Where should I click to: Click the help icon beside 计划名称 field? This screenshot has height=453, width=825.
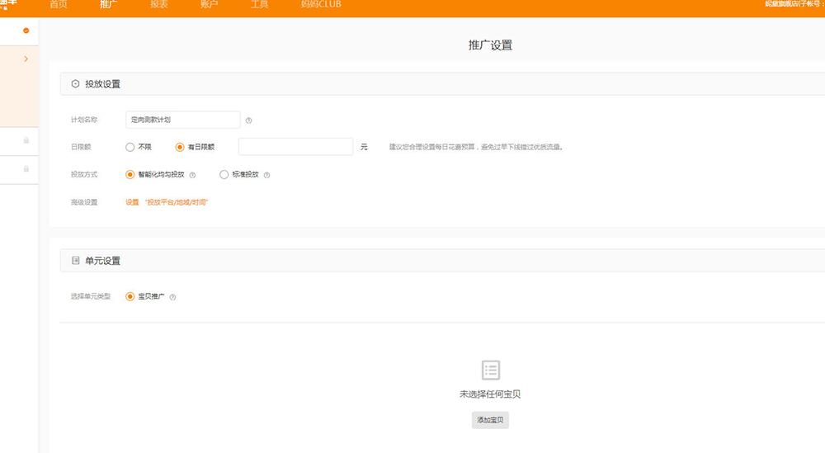coord(248,120)
